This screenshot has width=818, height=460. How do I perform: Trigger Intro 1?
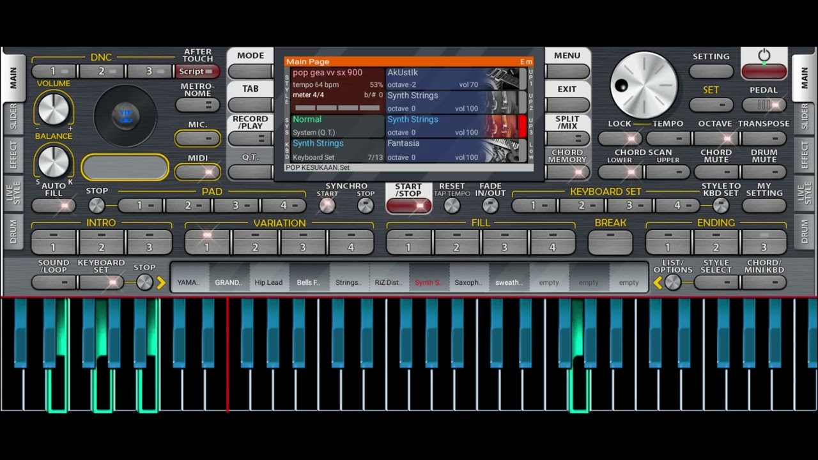[54, 242]
